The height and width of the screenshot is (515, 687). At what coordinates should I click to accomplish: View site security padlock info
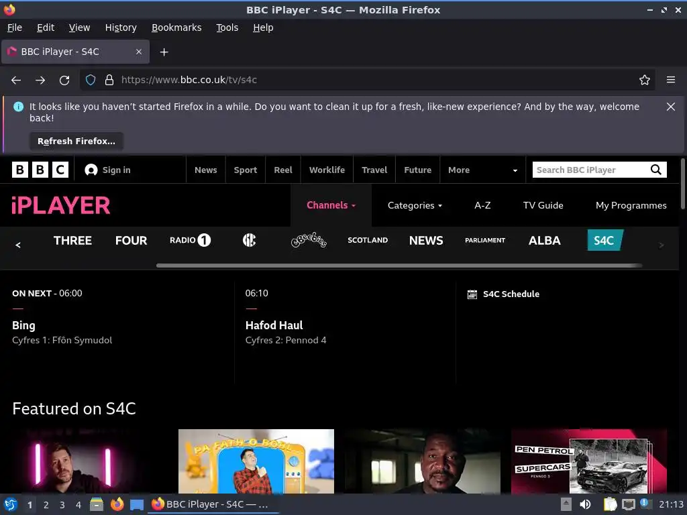[109, 80]
